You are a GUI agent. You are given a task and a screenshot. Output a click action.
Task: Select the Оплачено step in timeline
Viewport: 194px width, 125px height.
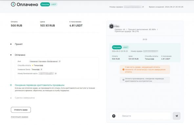click(x=20, y=55)
